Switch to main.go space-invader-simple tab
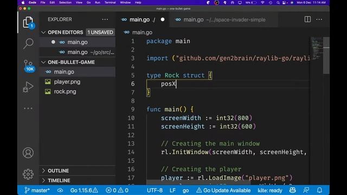Image resolution: width=347 pixels, height=195 pixels. [x=223, y=19]
